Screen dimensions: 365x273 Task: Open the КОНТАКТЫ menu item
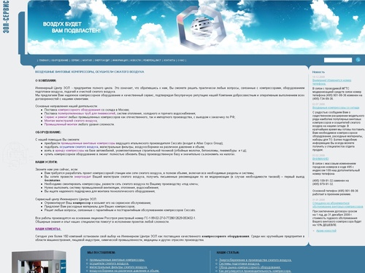pos(169,60)
